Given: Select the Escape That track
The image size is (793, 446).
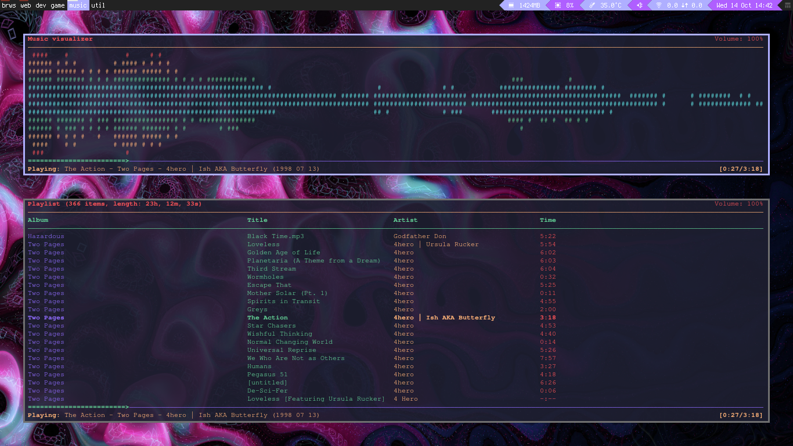Looking at the screenshot, I should pyautogui.click(x=269, y=285).
